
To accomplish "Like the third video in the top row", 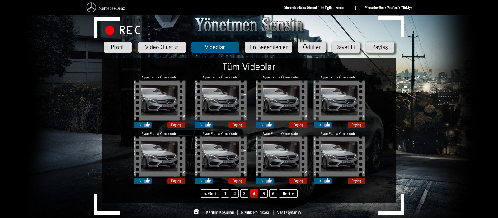I will (x=265, y=125).
